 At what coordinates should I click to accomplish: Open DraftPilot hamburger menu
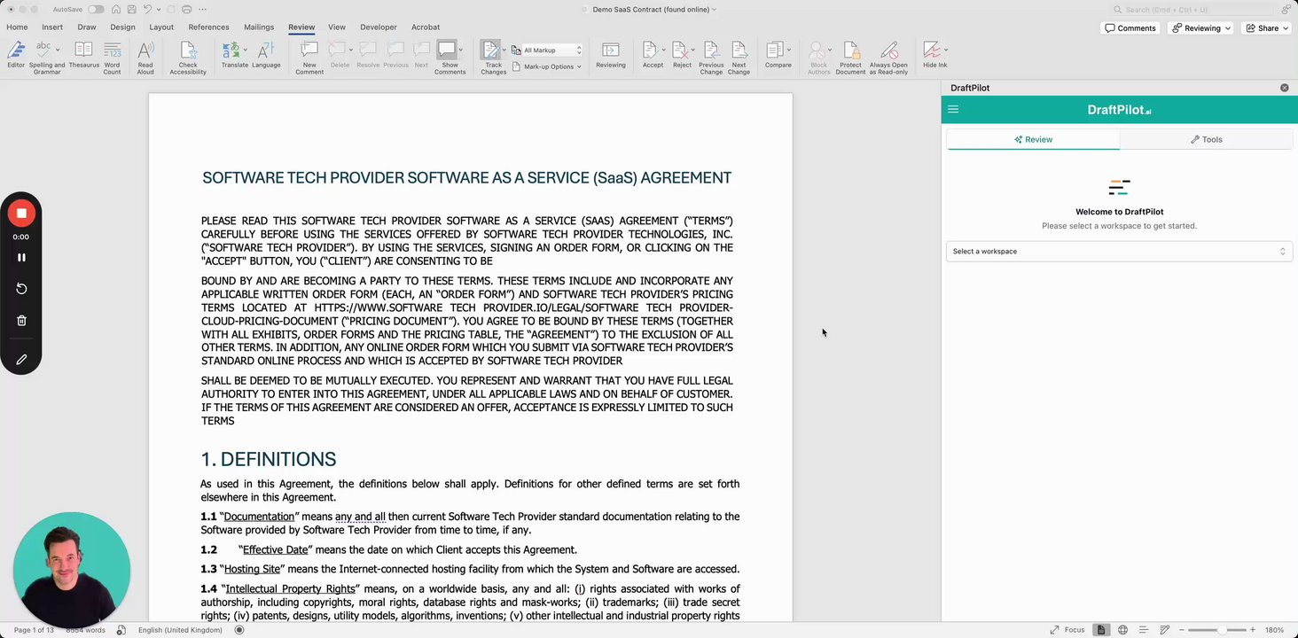pyautogui.click(x=953, y=110)
